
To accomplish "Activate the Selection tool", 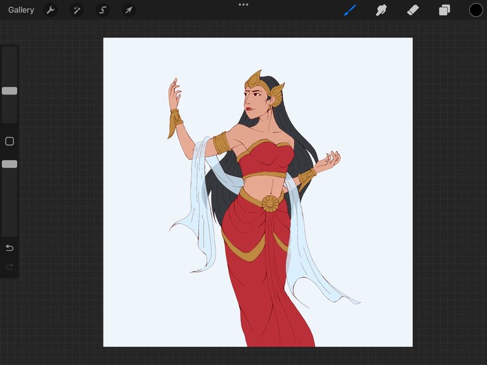I will (103, 10).
